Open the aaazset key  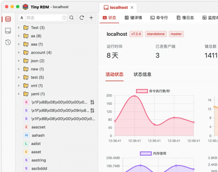pyautogui.click(x=39, y=127)
